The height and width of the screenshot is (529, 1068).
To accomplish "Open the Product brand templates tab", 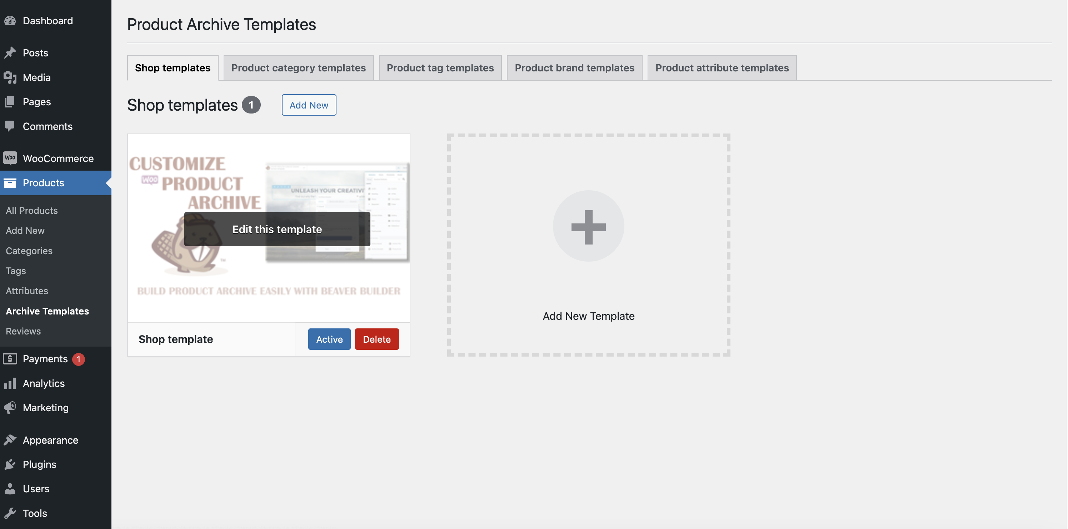I will (574, 68).
